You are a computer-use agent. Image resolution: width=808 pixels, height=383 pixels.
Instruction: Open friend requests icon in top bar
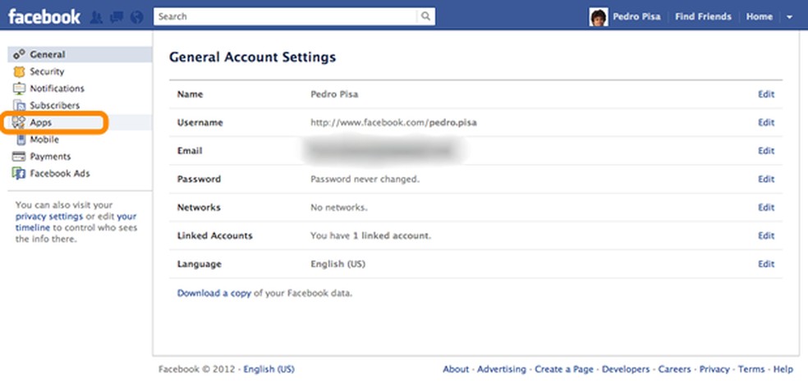pos(96,17)
